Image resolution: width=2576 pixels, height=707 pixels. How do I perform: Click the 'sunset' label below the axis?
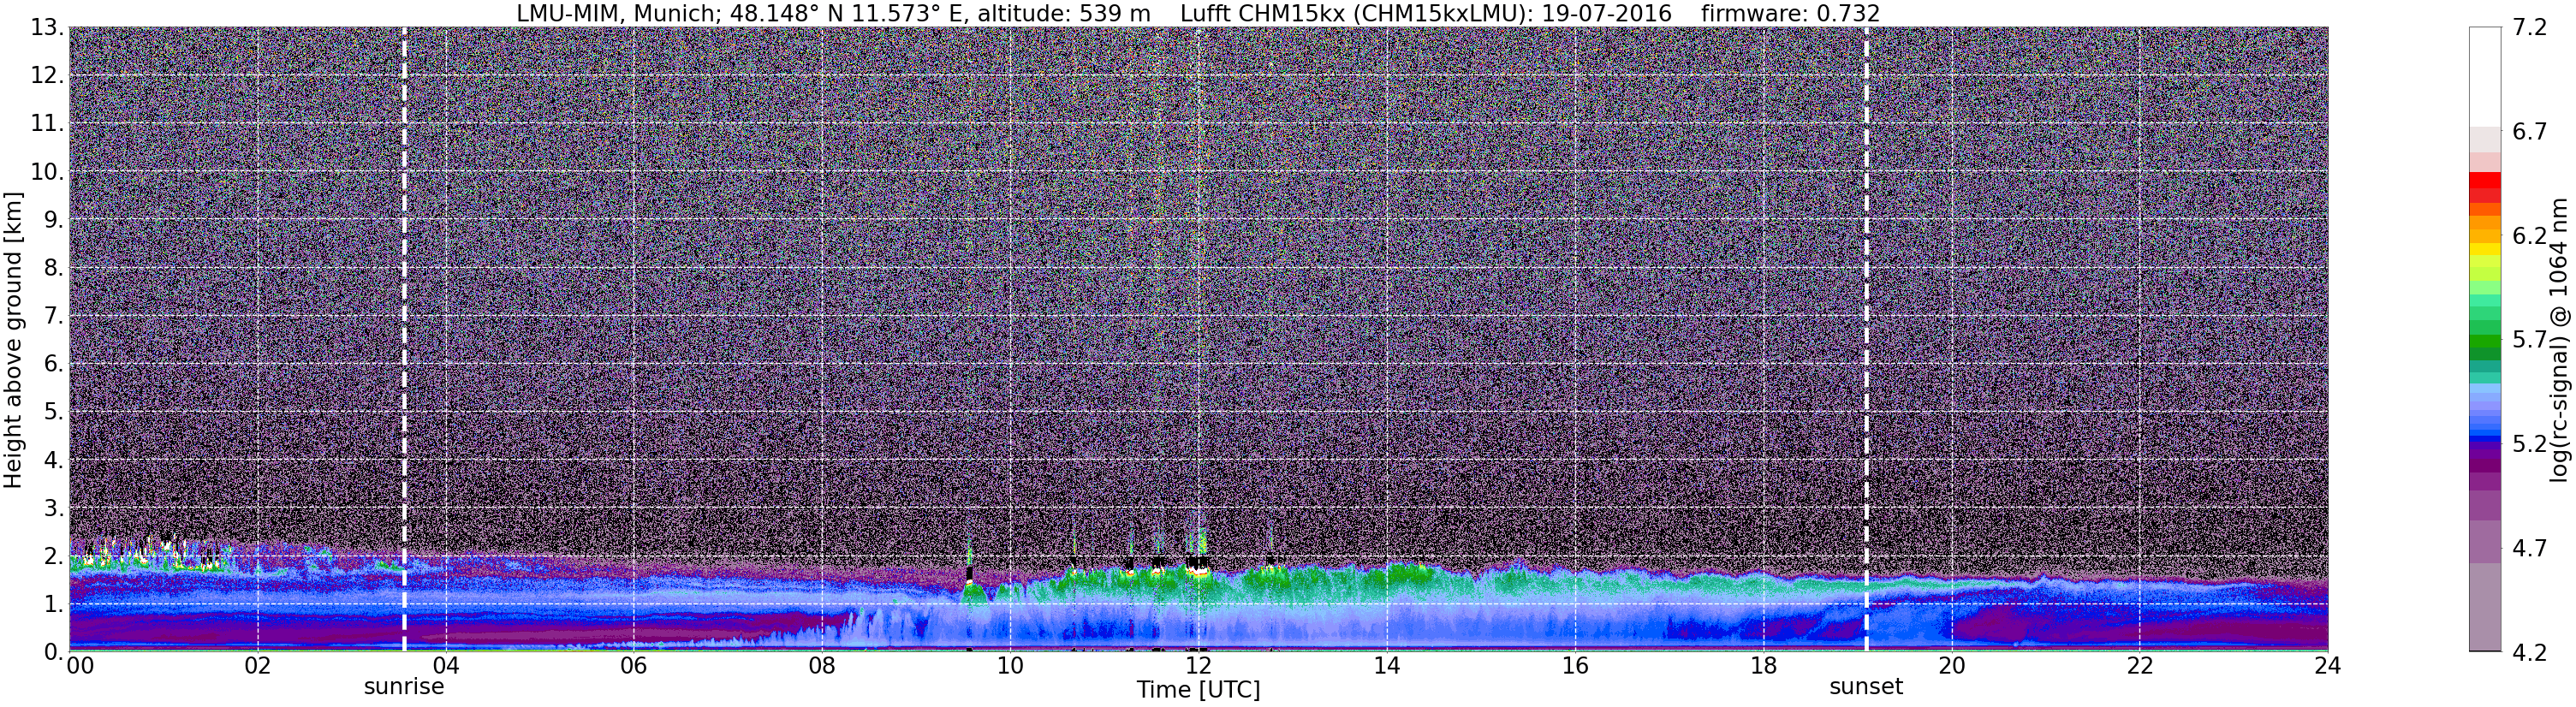tap(1866, 687)
